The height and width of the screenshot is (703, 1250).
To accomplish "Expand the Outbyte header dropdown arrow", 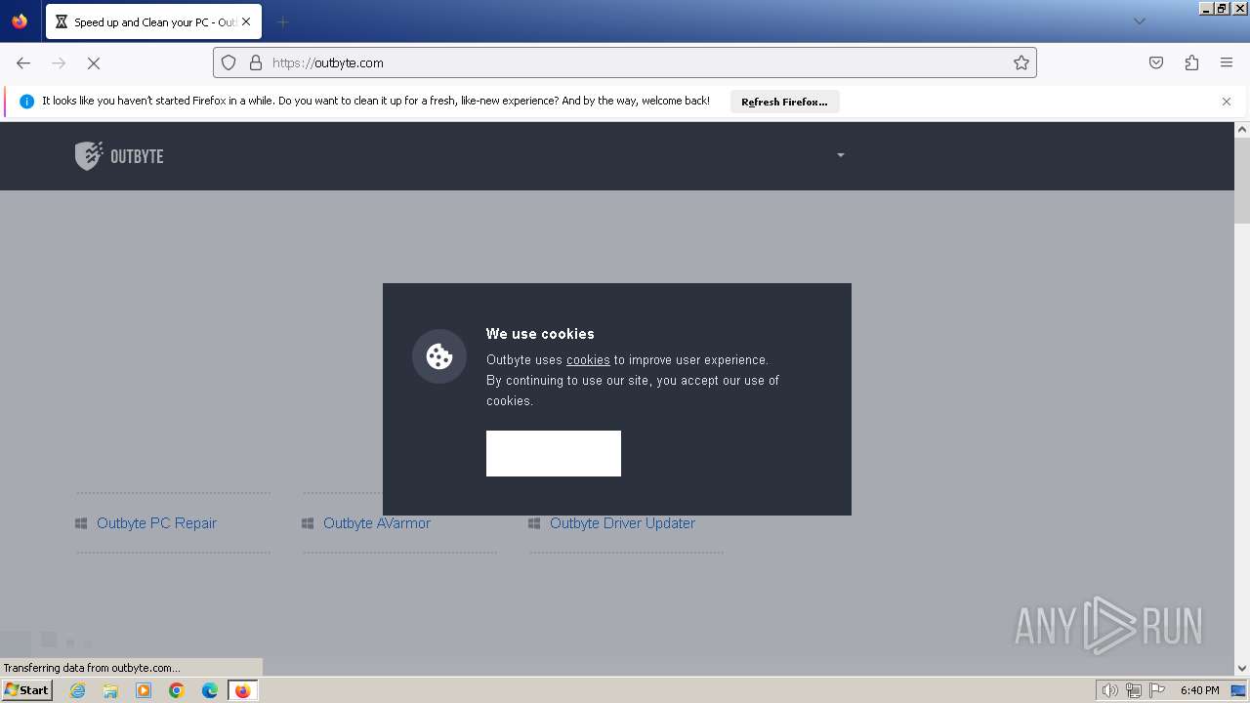I will [840, 155].
